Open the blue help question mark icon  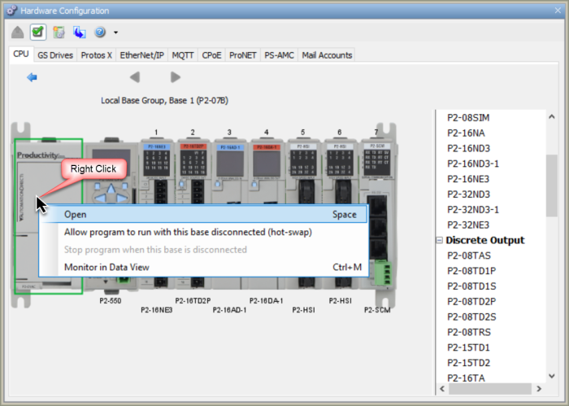click(100, 33)
